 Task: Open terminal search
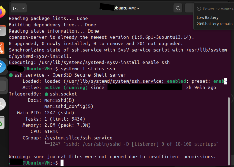tap(178, 8)
